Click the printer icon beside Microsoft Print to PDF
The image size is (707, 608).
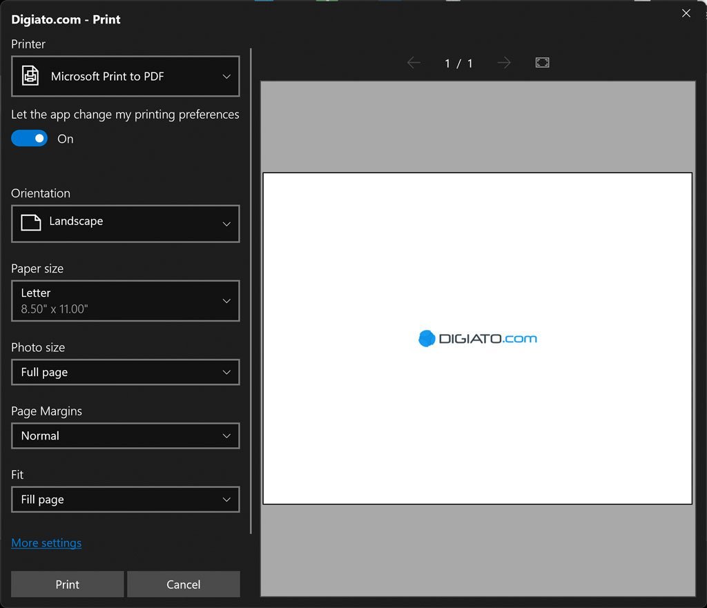[x=30, y=76]
